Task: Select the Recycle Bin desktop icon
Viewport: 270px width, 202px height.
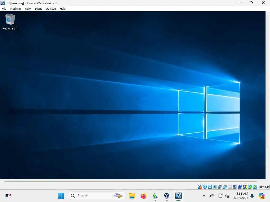Action: tap(10, 22)
